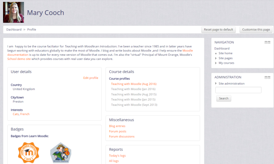Open the Cats interest link

point(16,114)
